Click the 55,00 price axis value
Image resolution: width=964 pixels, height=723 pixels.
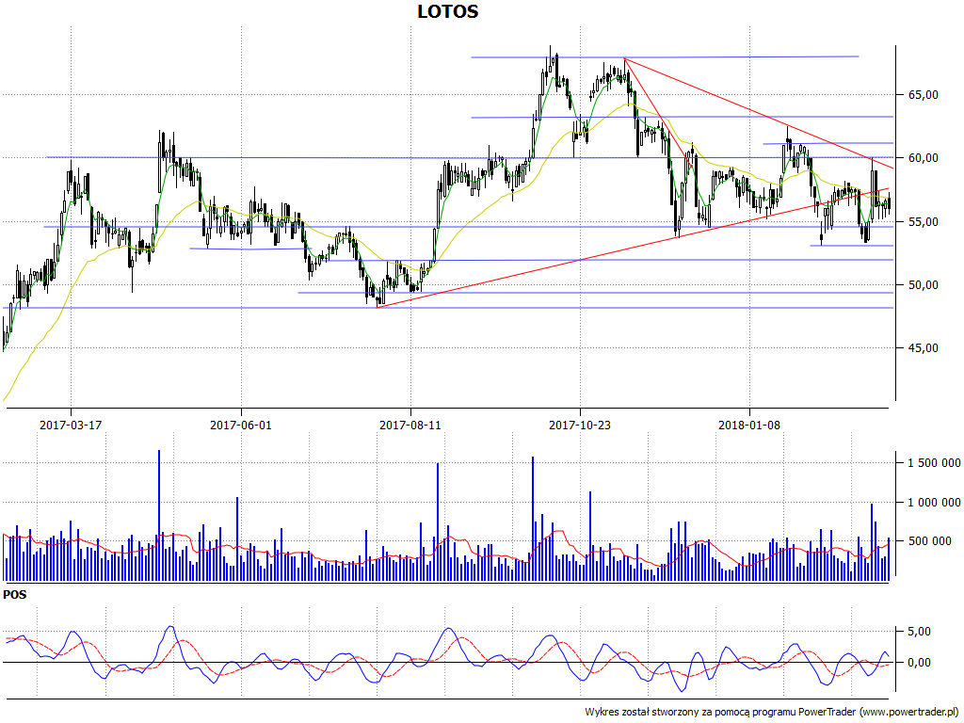924,221
